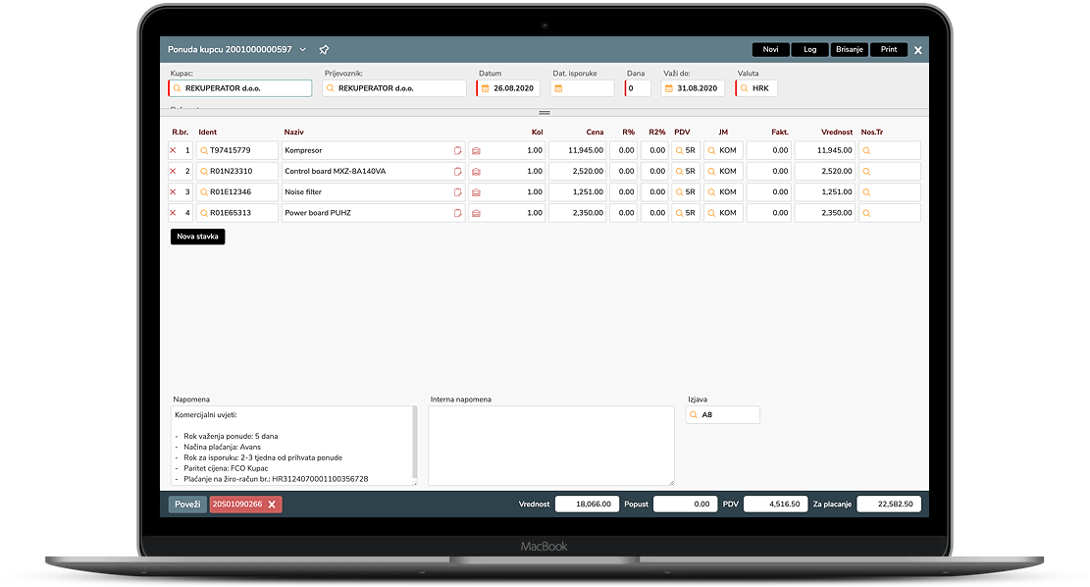The height and width of the screenshot is (587, 1090).
Task: Open the Log view
Action: (809, 50)
